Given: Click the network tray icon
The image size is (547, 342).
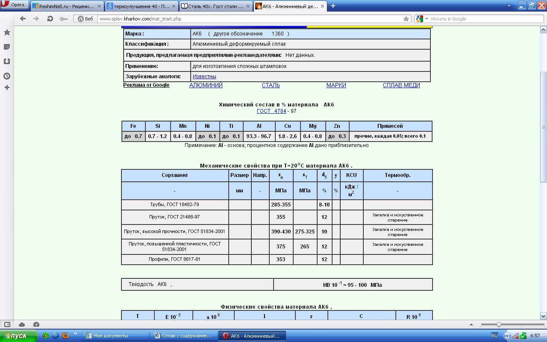Looking at the screenshot, I should (515, 336).
